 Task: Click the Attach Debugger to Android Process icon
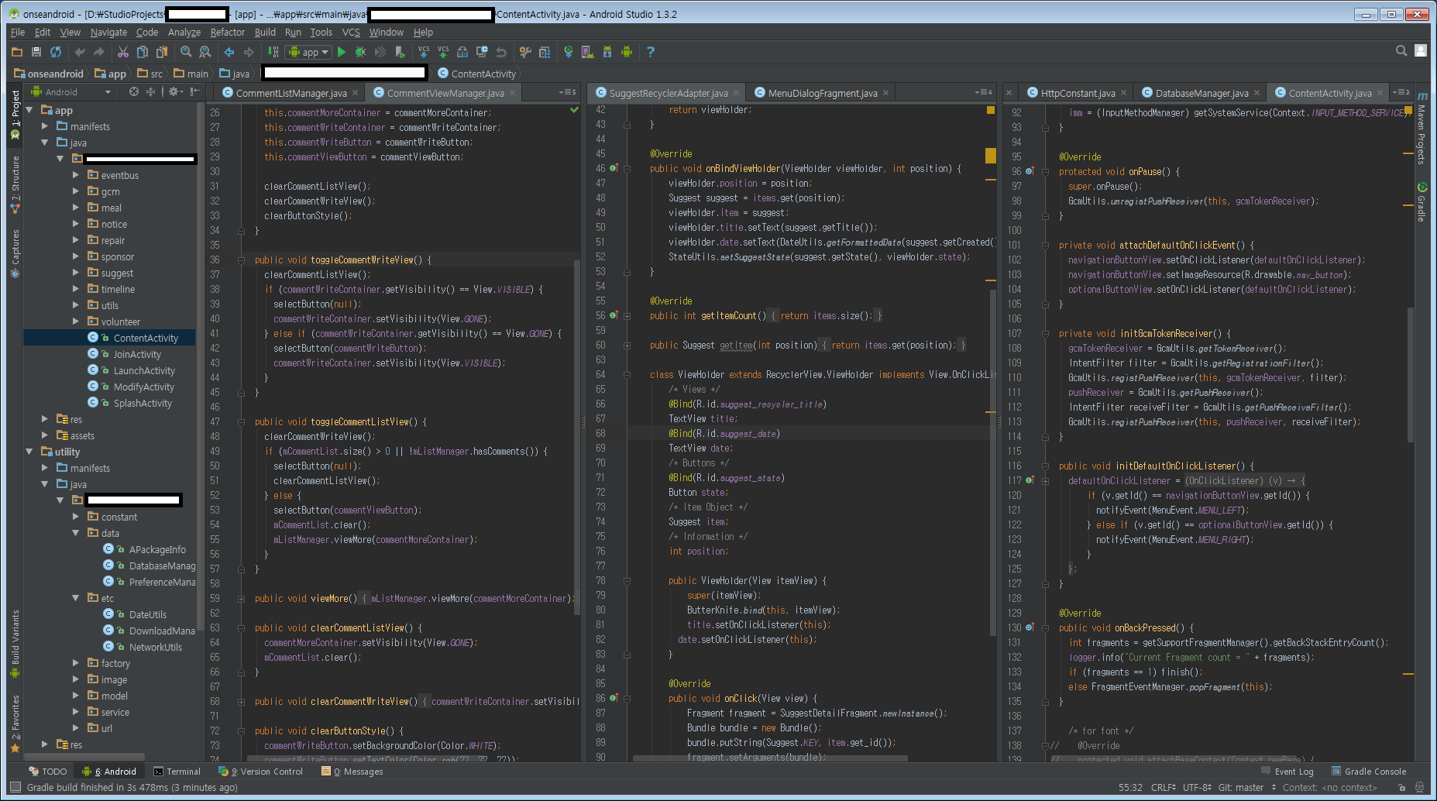tap(400, 52)
